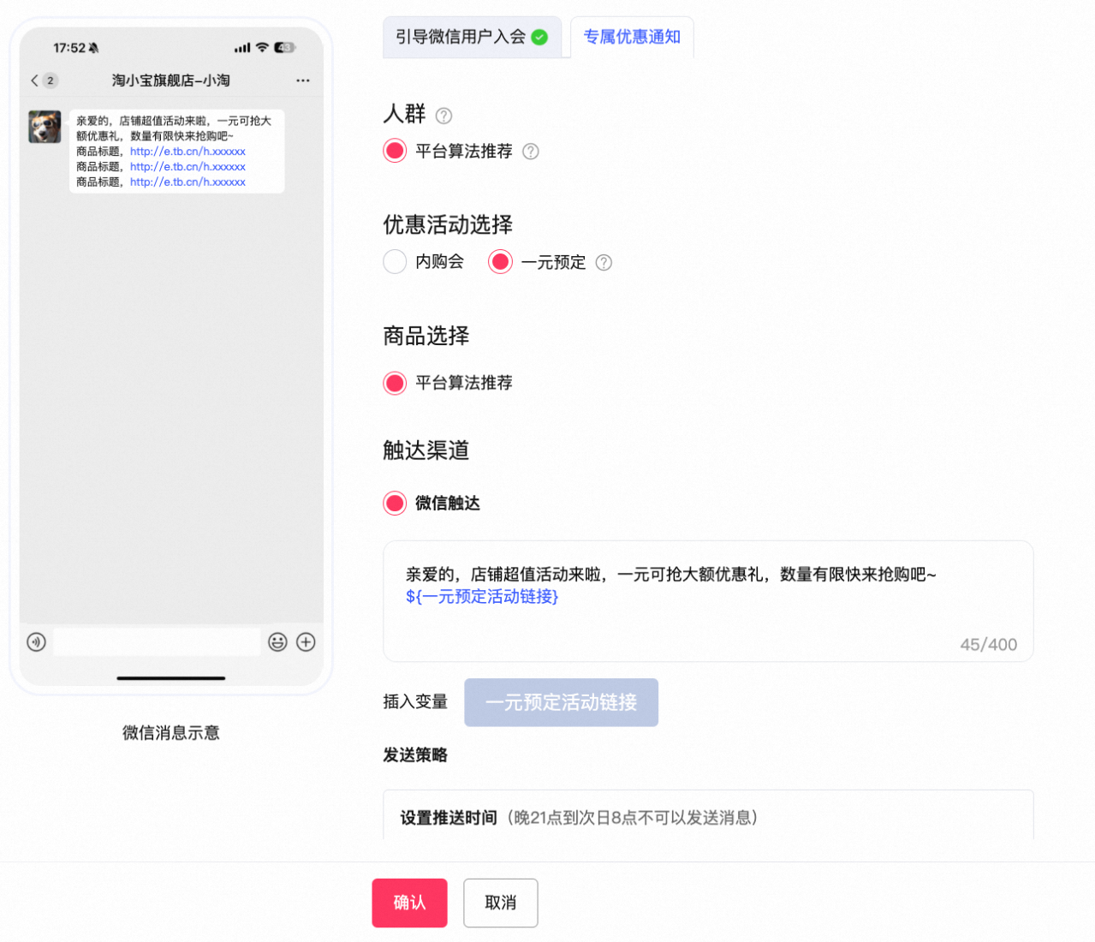The image size is (1095, 942).
Task: Click the 发送策略 heading
Action: [x=415, y=755]
